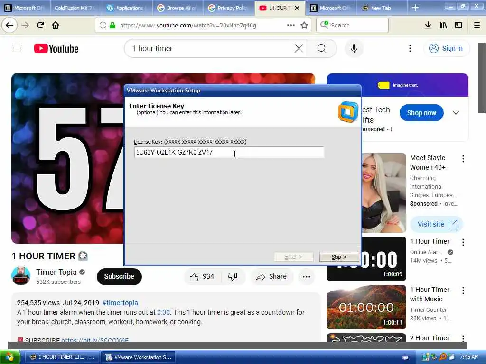Go to YouTube home via logo
Viewport: 486px width, 364px height.
[56, 49]
